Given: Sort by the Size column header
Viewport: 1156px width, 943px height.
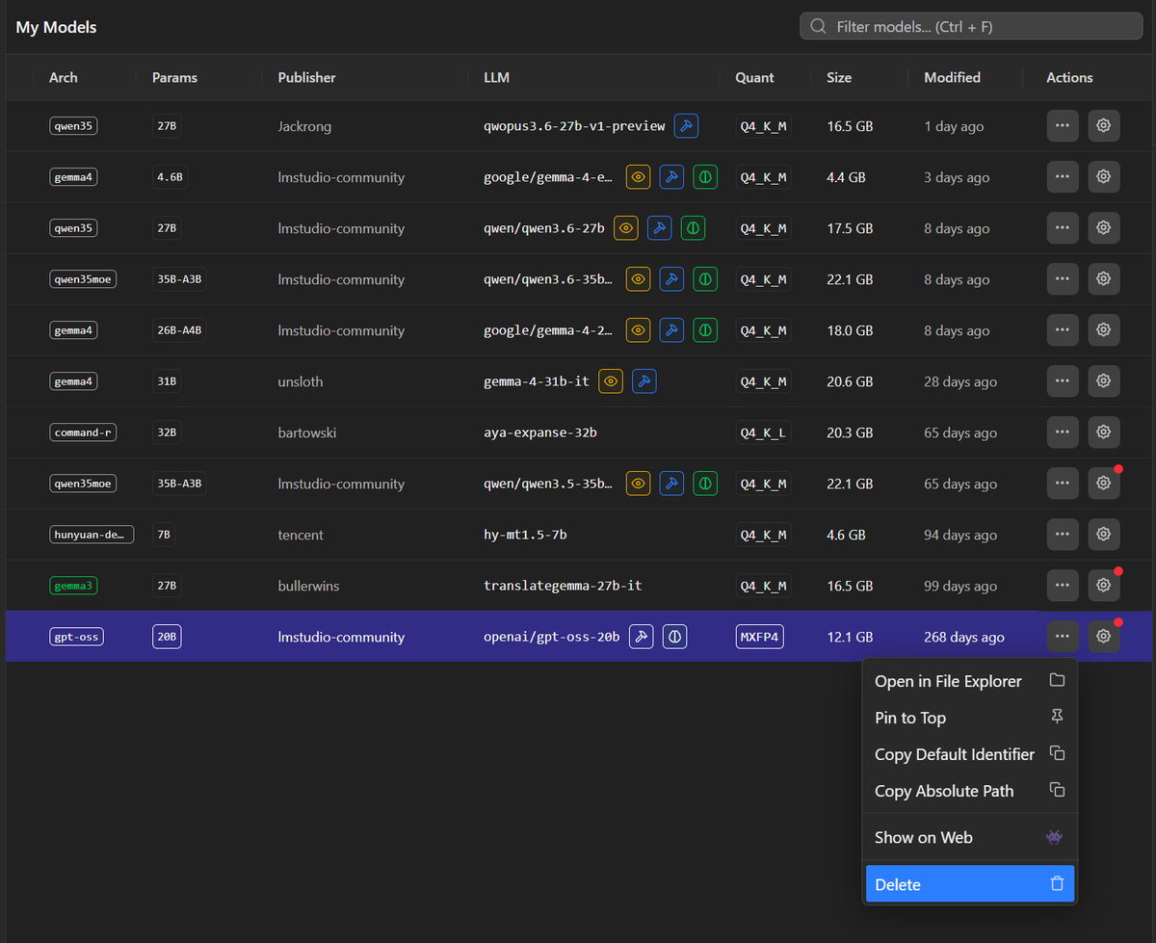Looking at the screenshot, I should [839, 77].
